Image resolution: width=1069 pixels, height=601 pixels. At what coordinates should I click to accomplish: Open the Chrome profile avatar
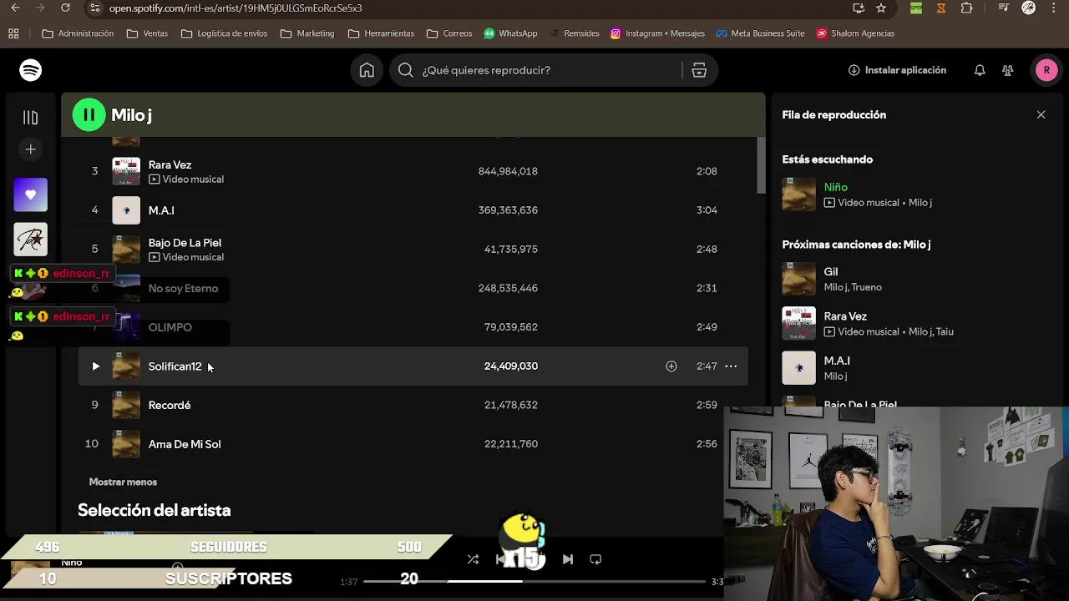pos(1029,8)
